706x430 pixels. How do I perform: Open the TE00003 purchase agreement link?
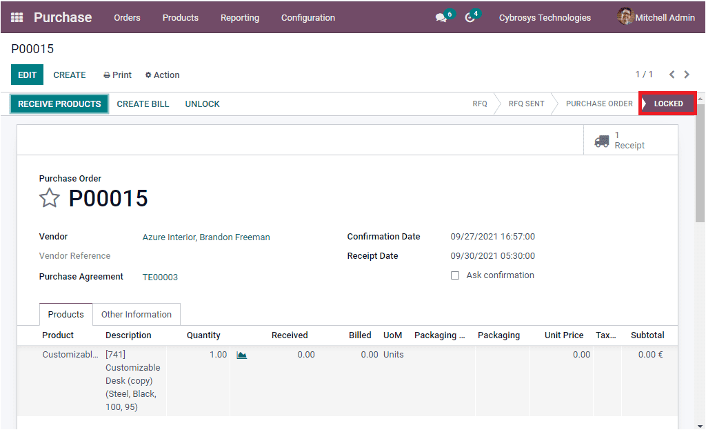tap(159, 277)
